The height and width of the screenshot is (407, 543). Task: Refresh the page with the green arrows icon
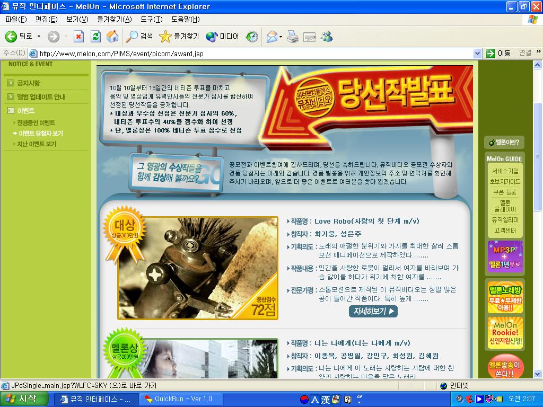pyautogui.click(x=95, y=37)
